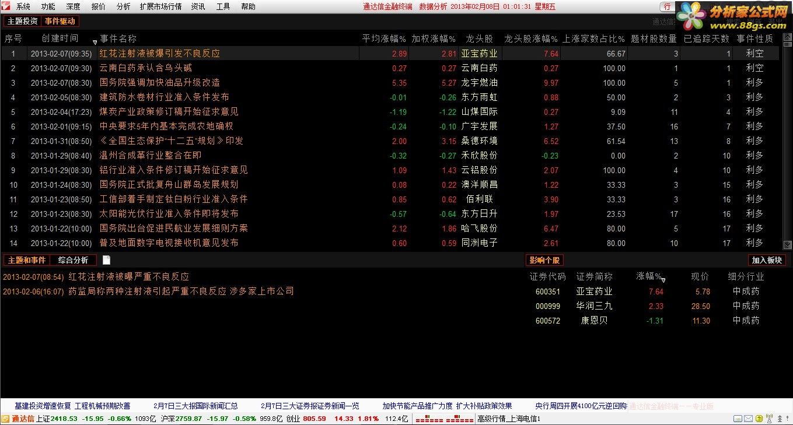The image size is (793, 425).
Task: Sort by 创建时间 column arrow
Action: (x=95, y=42)
